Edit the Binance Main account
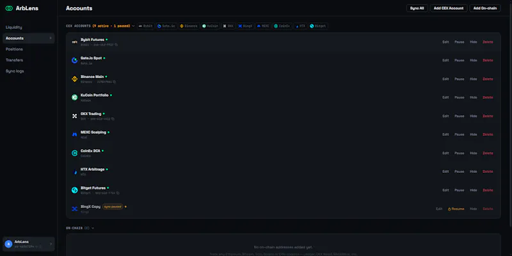 (x=445, y=79)
